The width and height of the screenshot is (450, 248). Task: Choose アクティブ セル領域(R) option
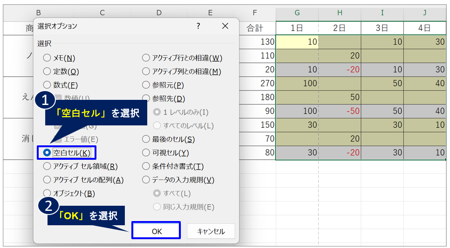click(x=47, y=166)
